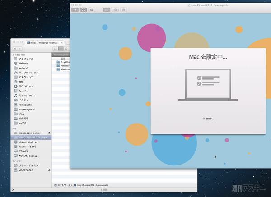271x197 pixels.
Task: Select the h-yama... folder row
Action: pyautogui.click(x=63, y=62)
